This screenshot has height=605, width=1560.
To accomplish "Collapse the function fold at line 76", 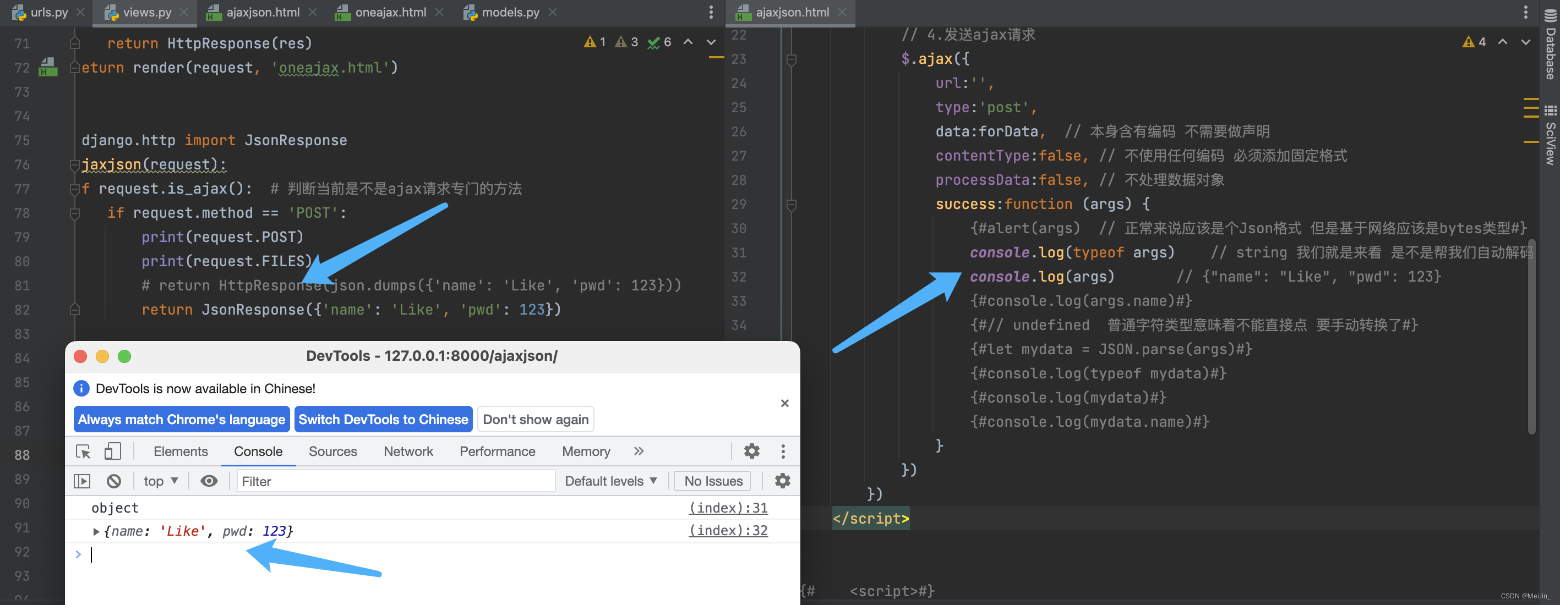I will click(x=74, y=164).
